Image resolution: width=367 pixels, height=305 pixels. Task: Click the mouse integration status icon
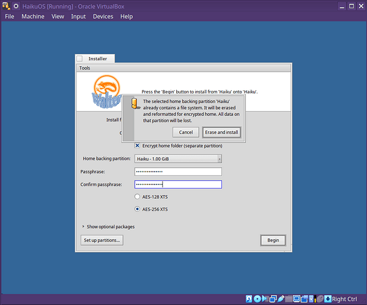(x=321, y=299)
